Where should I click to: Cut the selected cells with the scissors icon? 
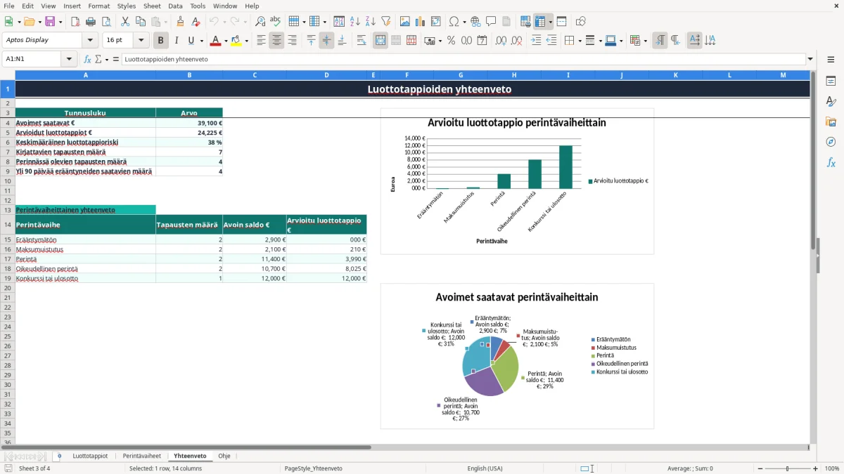pyautogui.click(x=125, y=22)
